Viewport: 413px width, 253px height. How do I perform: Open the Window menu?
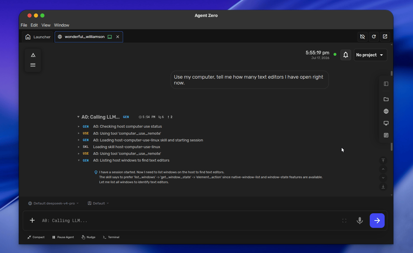click(x=62, y=25)
